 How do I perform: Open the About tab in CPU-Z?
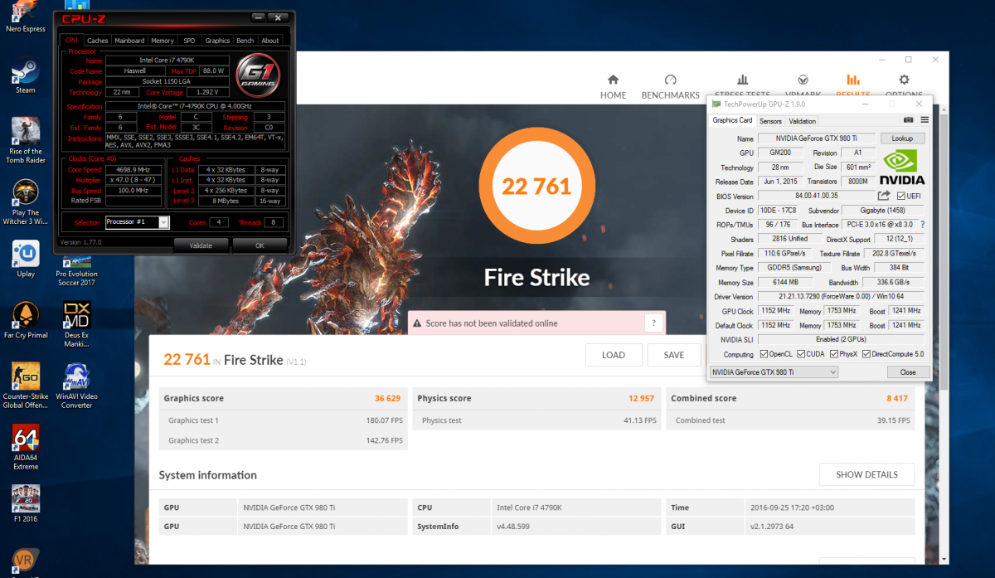point(270,41)
